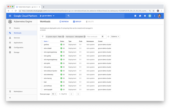This screenshot has height=109, width=170.
Task: Remove the 'Is system object : False' filter chip
Action: click(63, 37)
